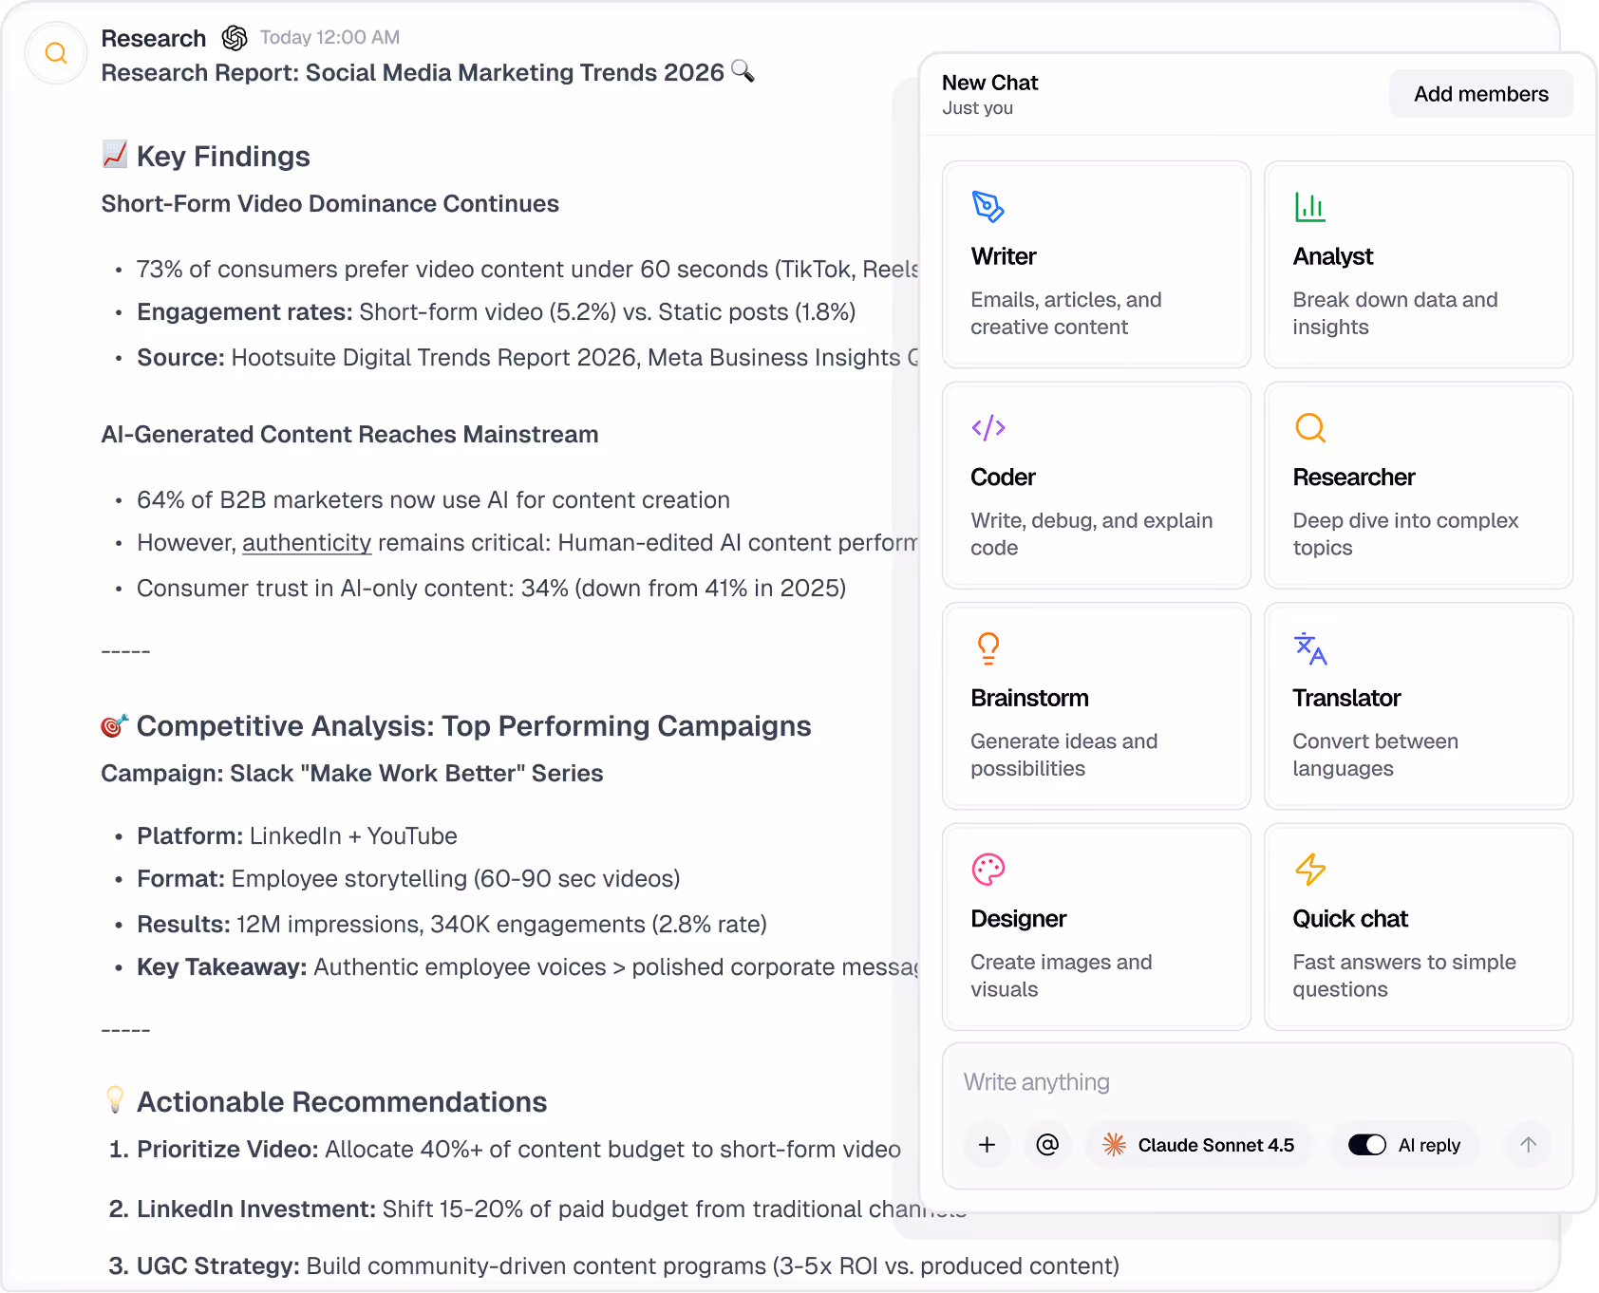Click the ChatGPT logo beside Research name

pyautogui.click(x=235, y=37)
